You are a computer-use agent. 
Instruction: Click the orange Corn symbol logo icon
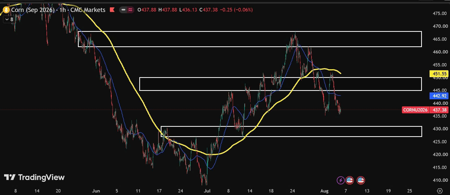pos(6,10)
